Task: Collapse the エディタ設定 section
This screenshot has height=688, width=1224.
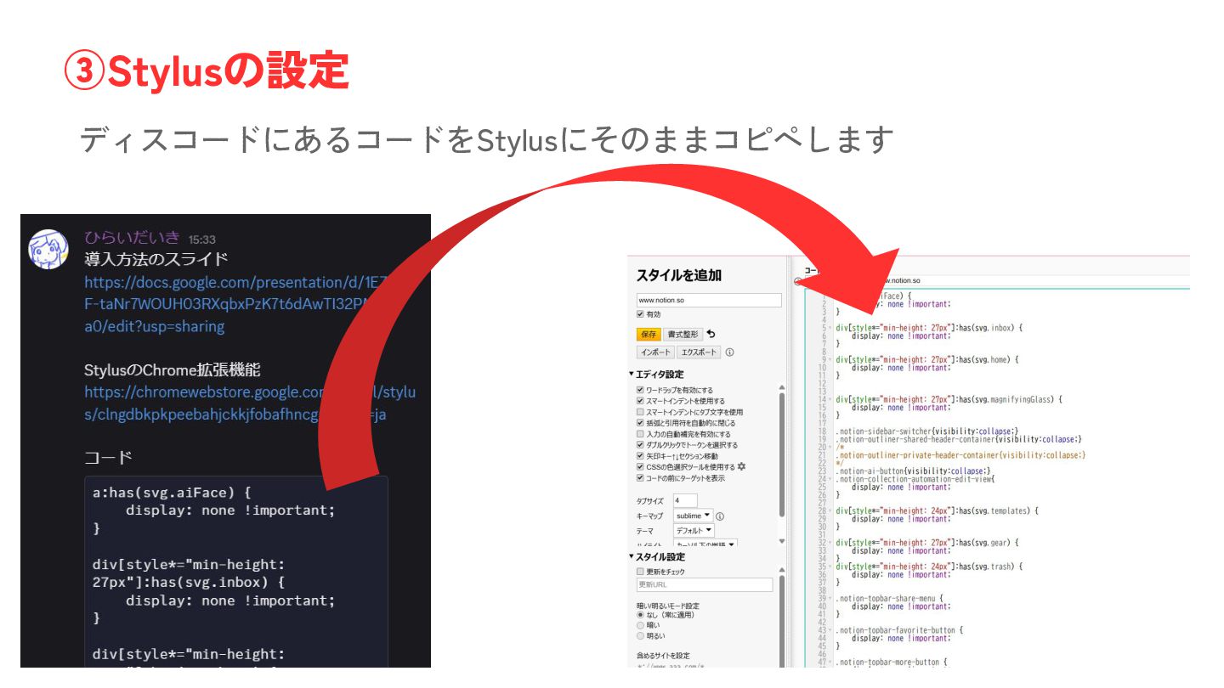Action: 656,375
